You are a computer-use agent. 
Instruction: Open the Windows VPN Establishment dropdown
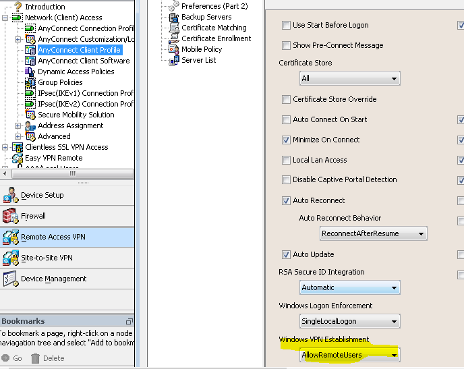click(x=349, y=355)
